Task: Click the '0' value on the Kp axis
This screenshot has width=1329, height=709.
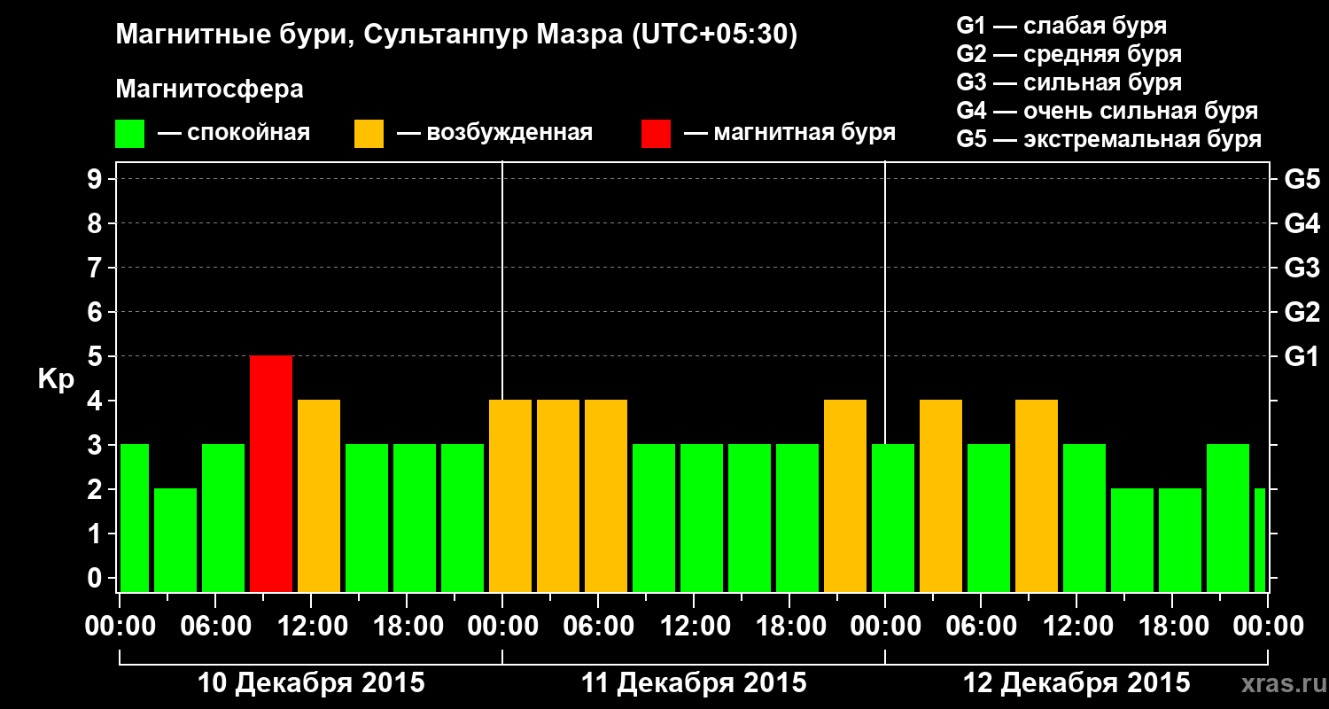Action: click(x=97, y=578)
